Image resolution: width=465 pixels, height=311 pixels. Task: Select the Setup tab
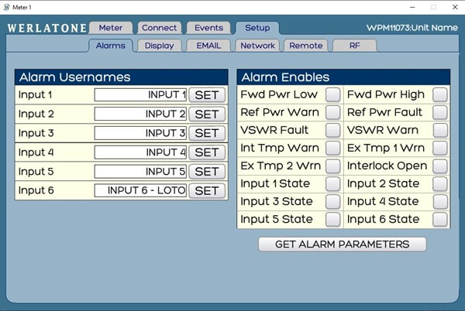coord(257,28)
